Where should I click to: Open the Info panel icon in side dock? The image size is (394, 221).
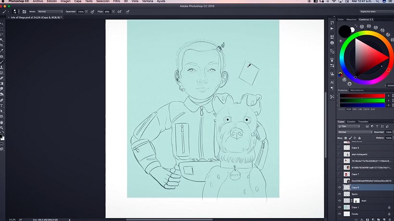(332, 43)
